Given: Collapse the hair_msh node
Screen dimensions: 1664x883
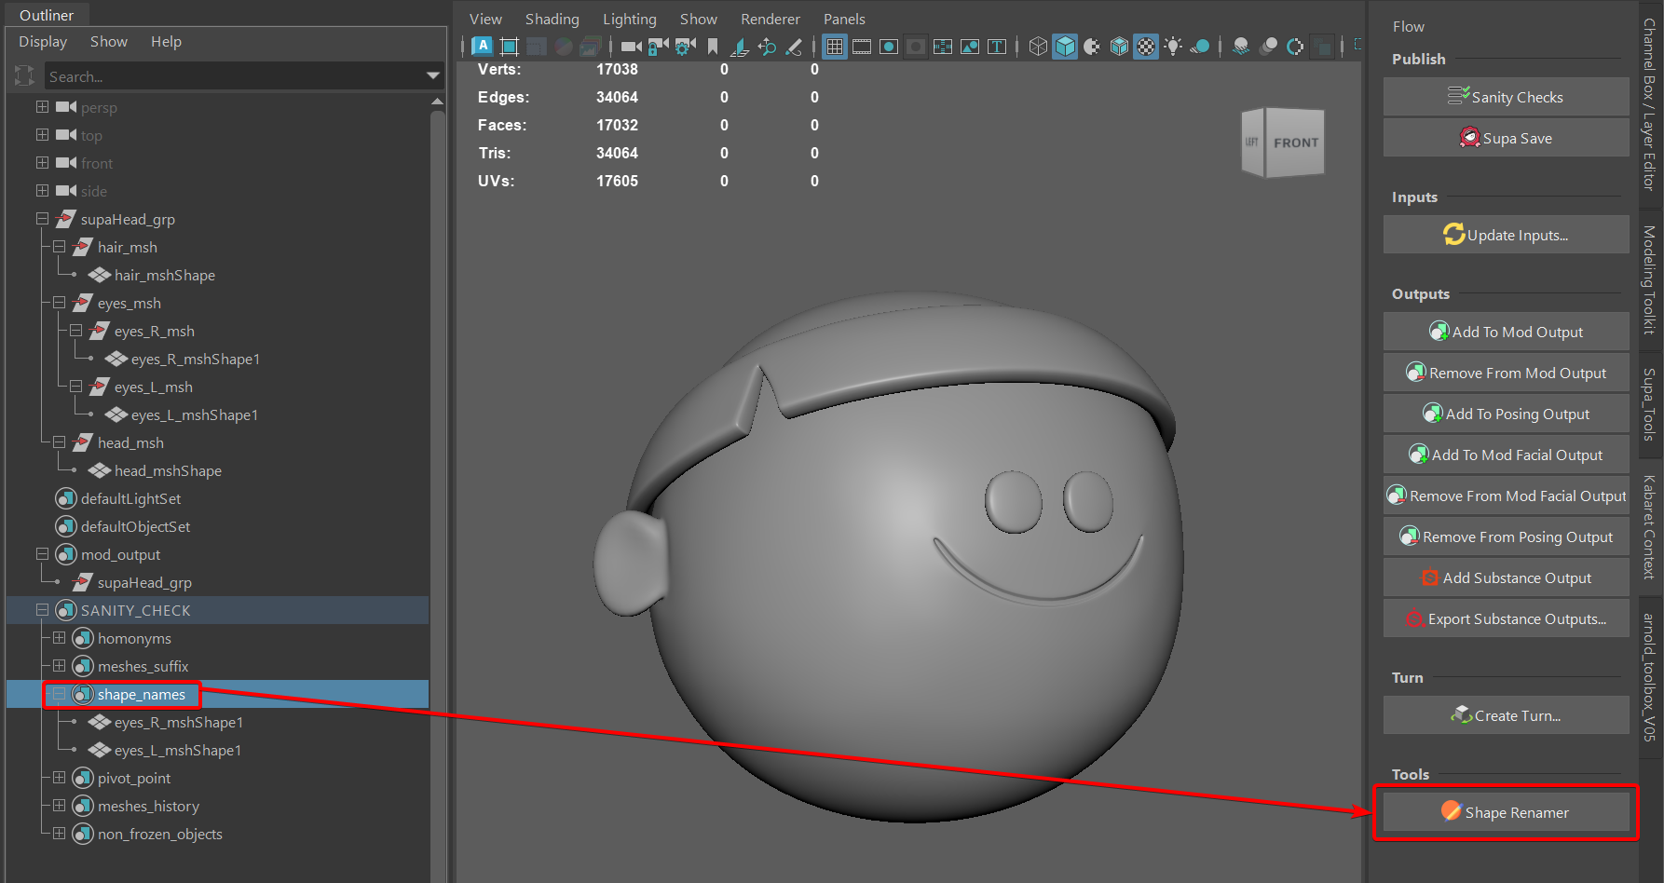Looking at the screenshot, I should click(59, 247).
